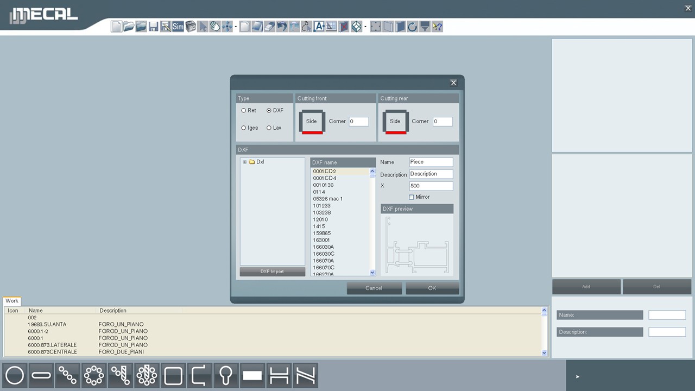
Task: Select the arrow pointer tool
Action: pos(203,26)
